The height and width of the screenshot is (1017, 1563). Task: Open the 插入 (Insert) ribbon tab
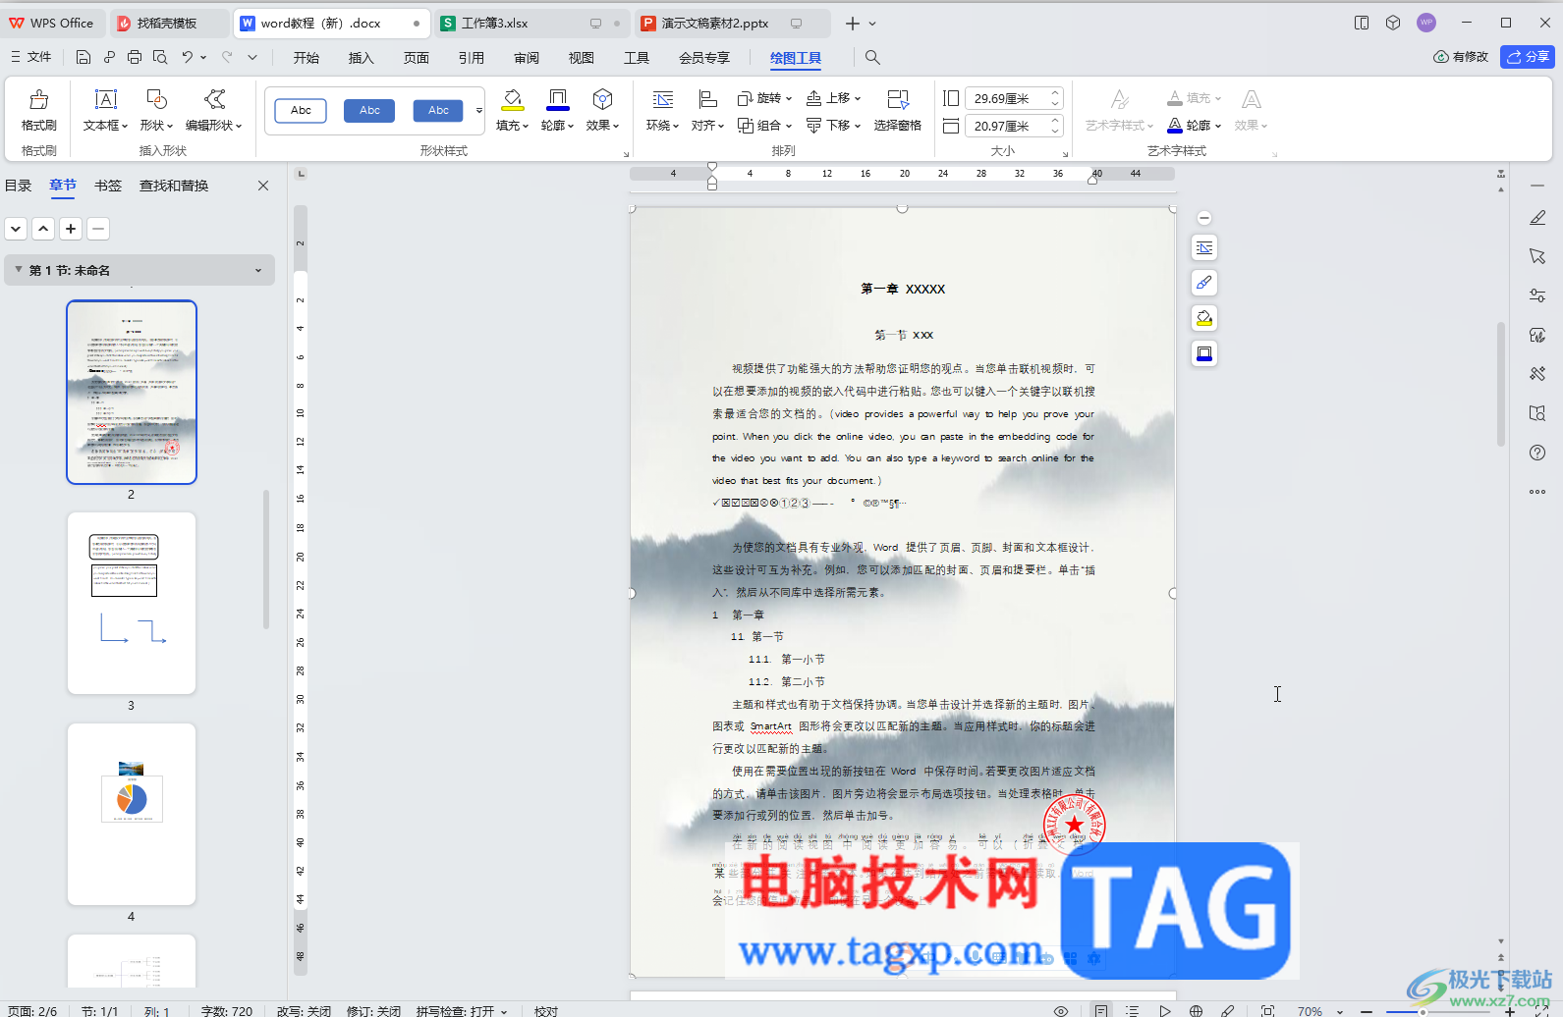[x=362, y=58]
